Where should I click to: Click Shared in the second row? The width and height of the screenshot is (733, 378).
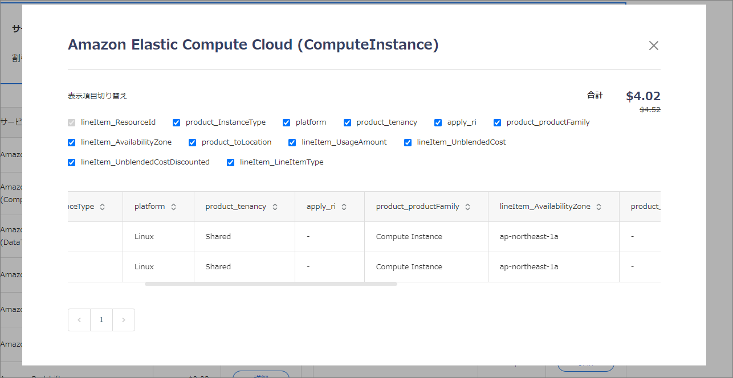click(218, 267)
